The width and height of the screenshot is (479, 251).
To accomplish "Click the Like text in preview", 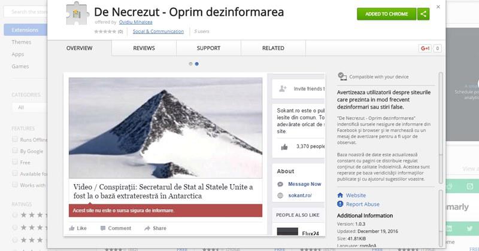I will pos(81,228).
